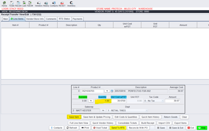Screen dimensions: 209x131
Task: Expand the Tax Code dropdown
Action: click(163, 101)
